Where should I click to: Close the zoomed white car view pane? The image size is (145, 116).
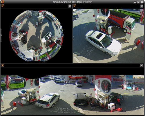tap(142, 6)
